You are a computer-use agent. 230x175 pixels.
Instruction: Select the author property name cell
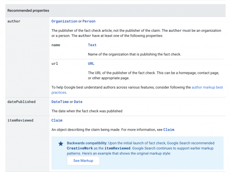(14, 21)
